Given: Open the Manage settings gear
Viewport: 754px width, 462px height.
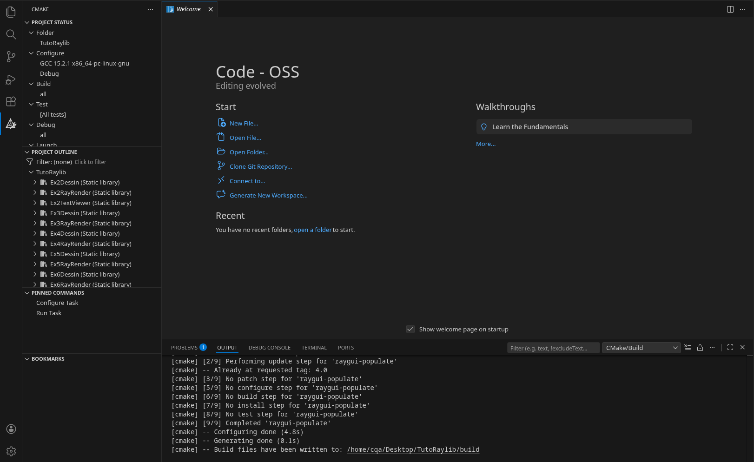Looking at the screenshot, I should click(x=11, y=451).
